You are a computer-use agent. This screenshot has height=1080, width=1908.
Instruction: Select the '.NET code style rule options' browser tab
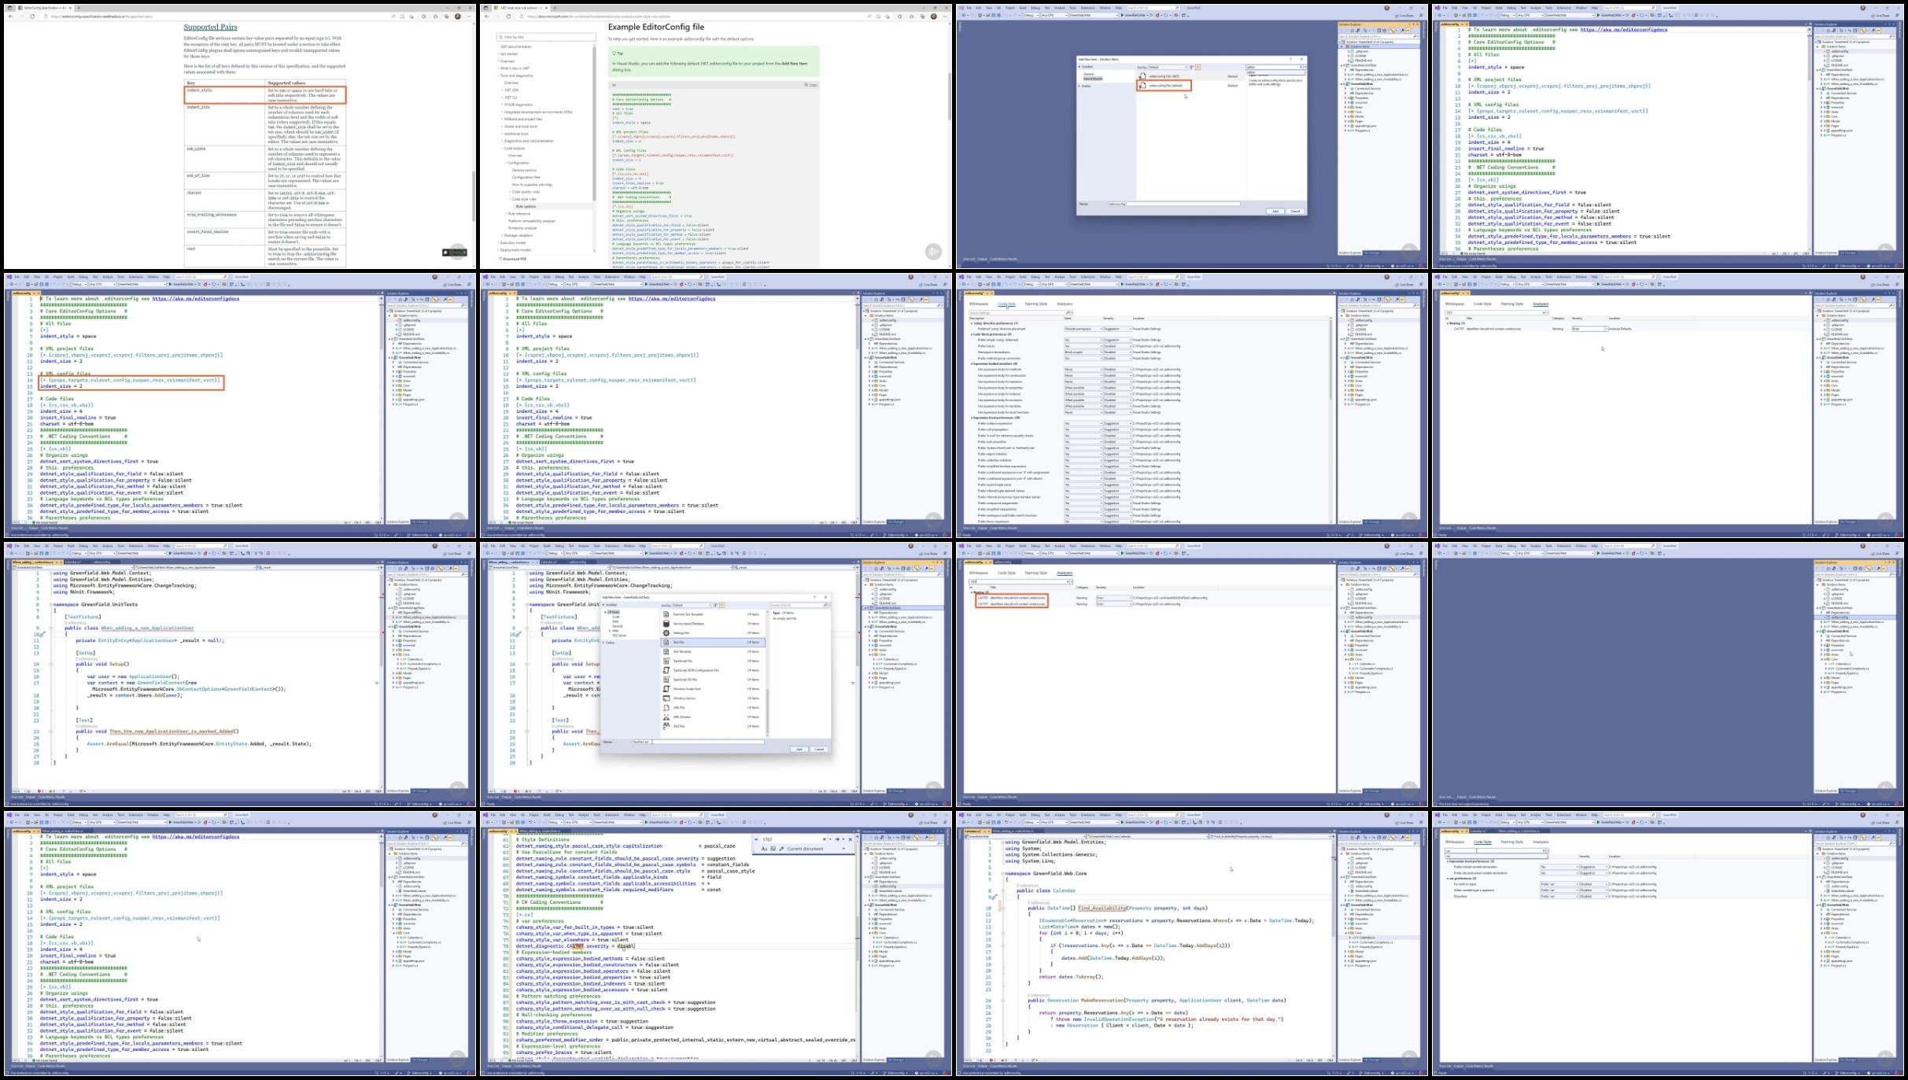521,8
